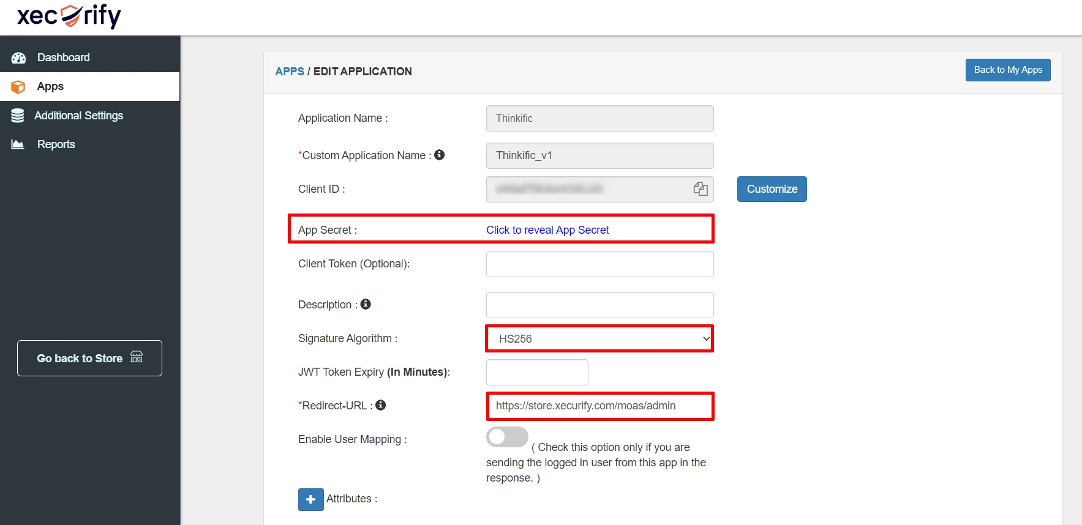Image resolution: width=1082 pixels, height=525 pixels.
Task: Click the Attributes label
Action: [351, 499]
